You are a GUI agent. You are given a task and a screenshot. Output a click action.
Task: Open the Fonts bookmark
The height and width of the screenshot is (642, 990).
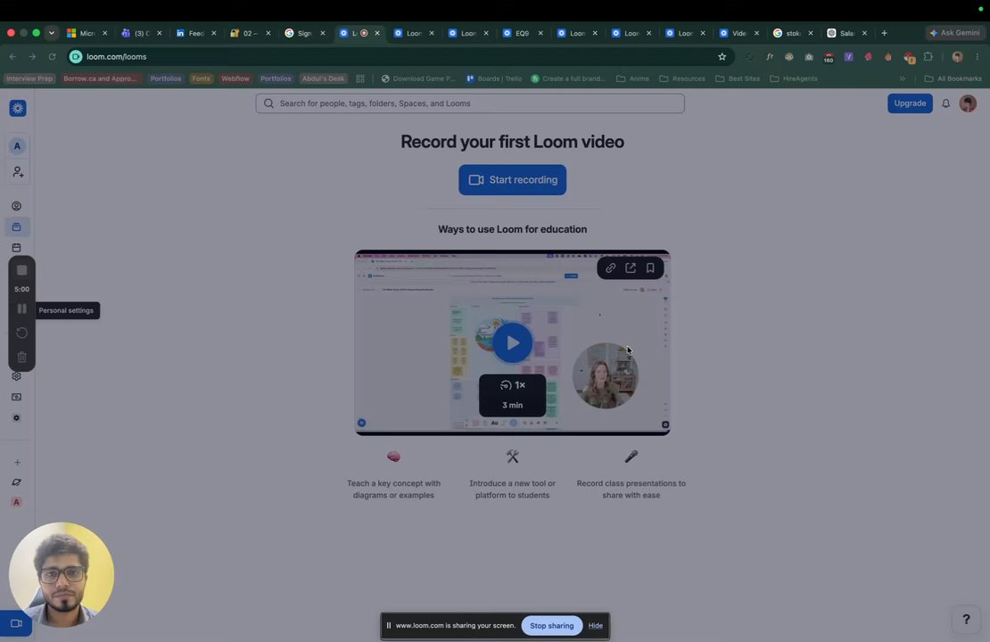coord(201,78)
